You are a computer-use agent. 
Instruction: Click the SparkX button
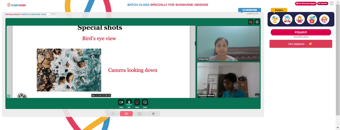tap(301, 32)
